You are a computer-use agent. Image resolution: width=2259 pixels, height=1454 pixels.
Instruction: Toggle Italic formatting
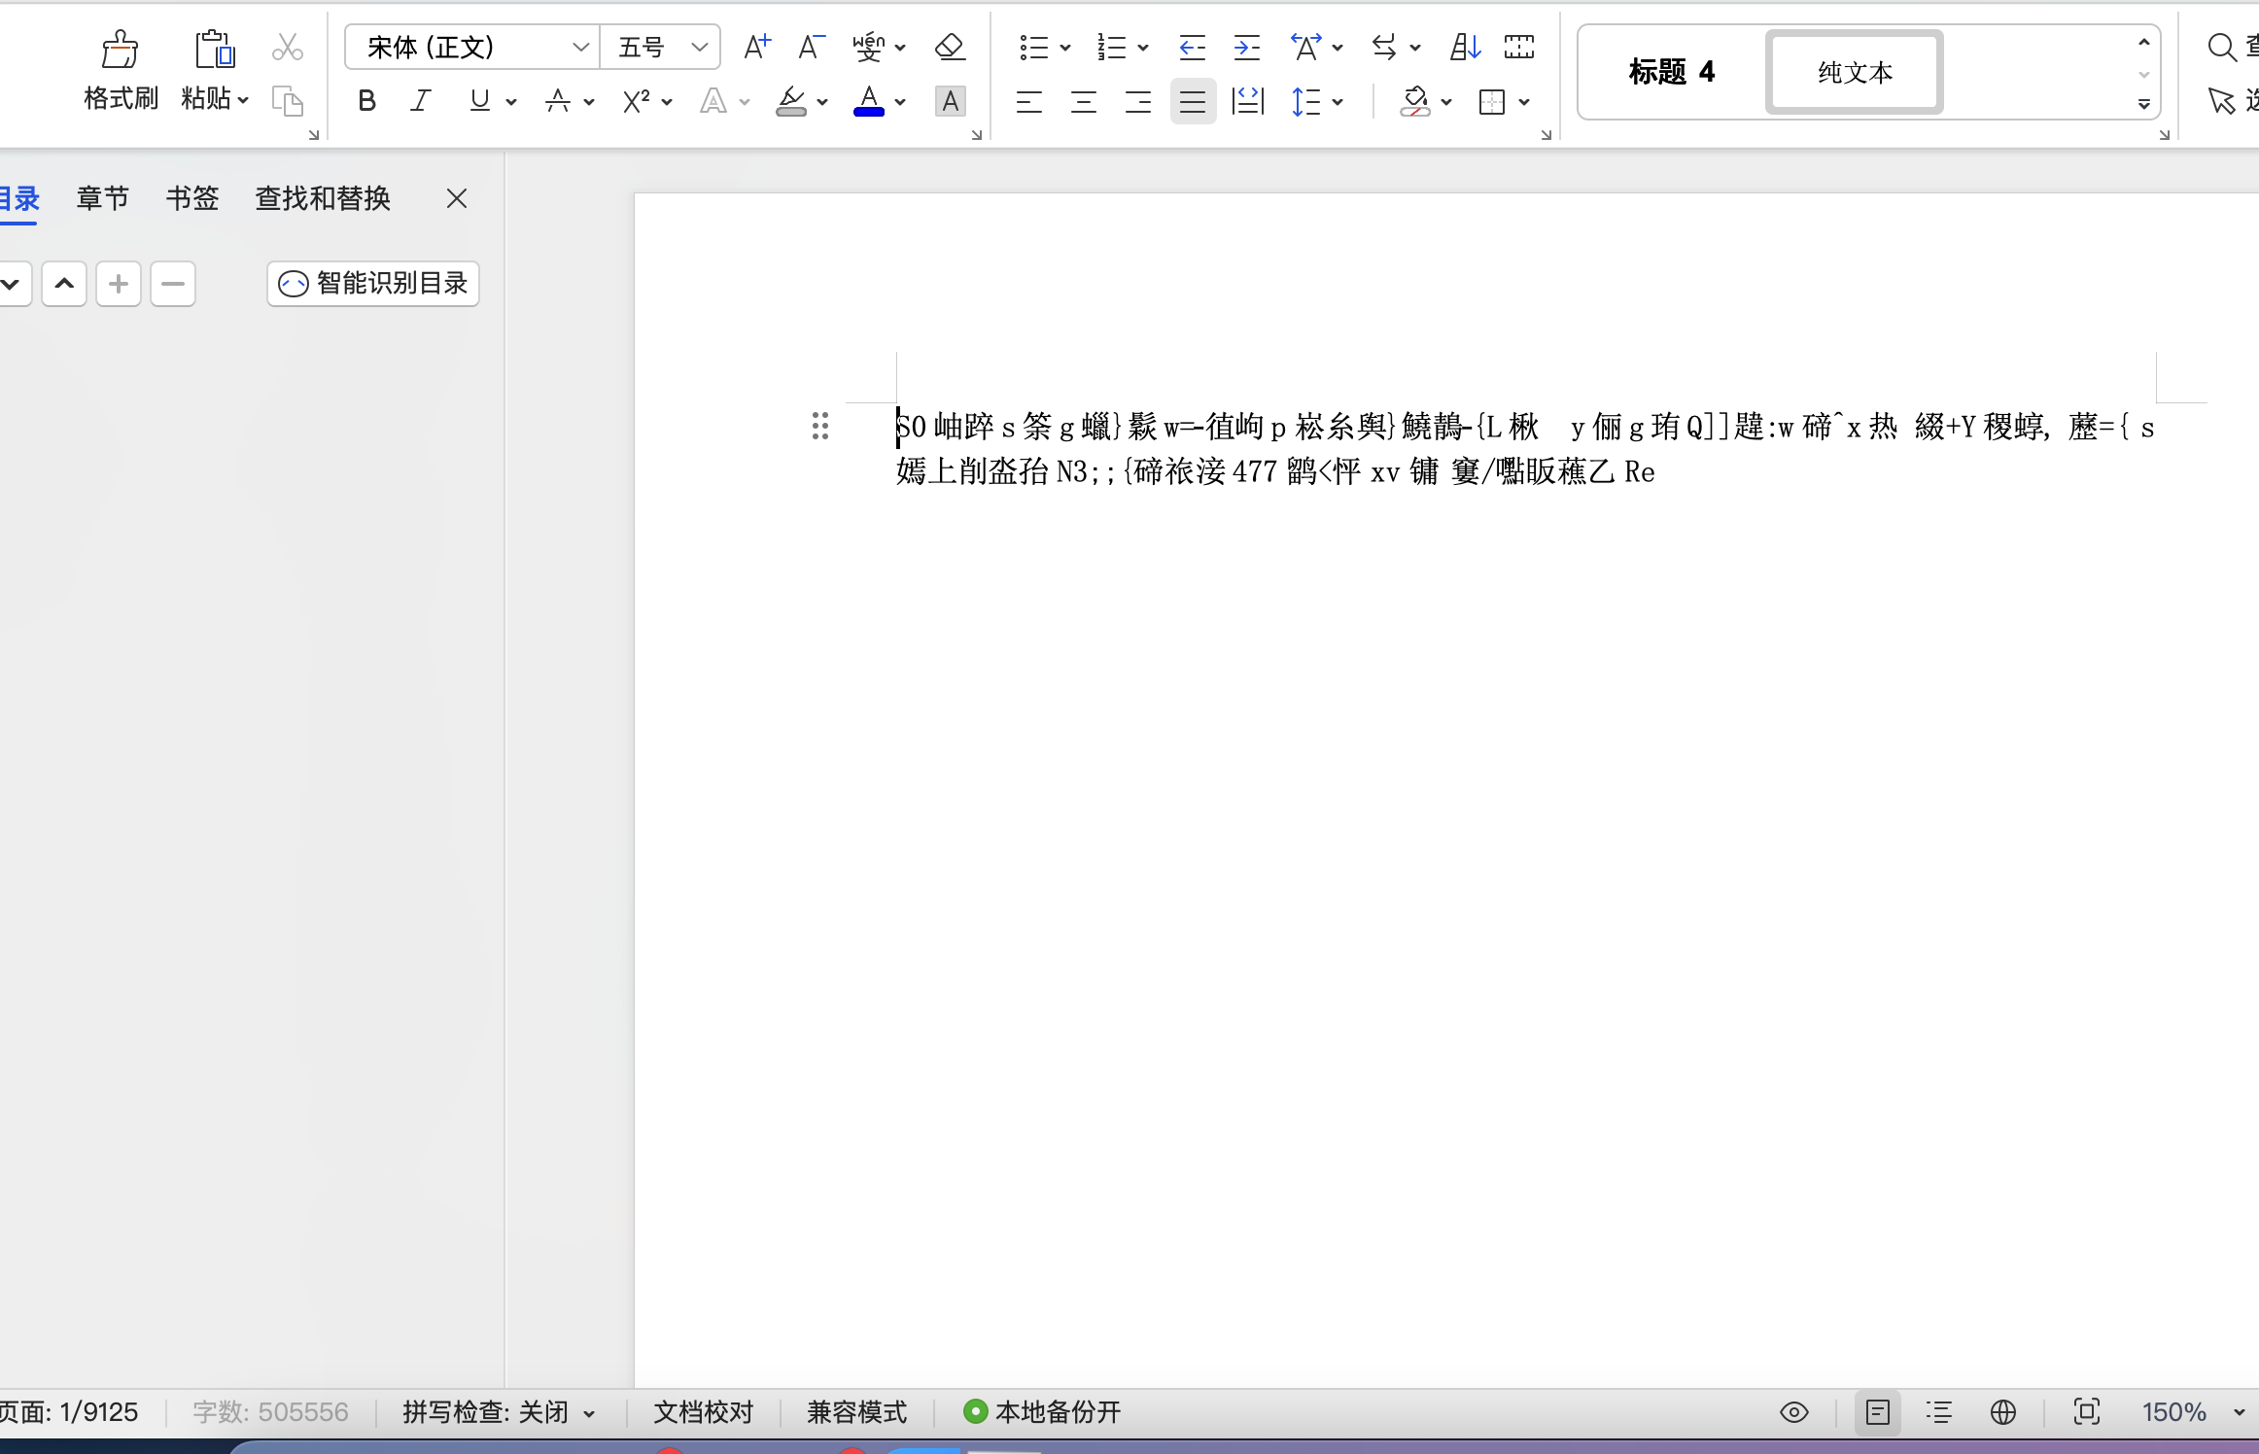pyautogui.click(x=421, y=101)
